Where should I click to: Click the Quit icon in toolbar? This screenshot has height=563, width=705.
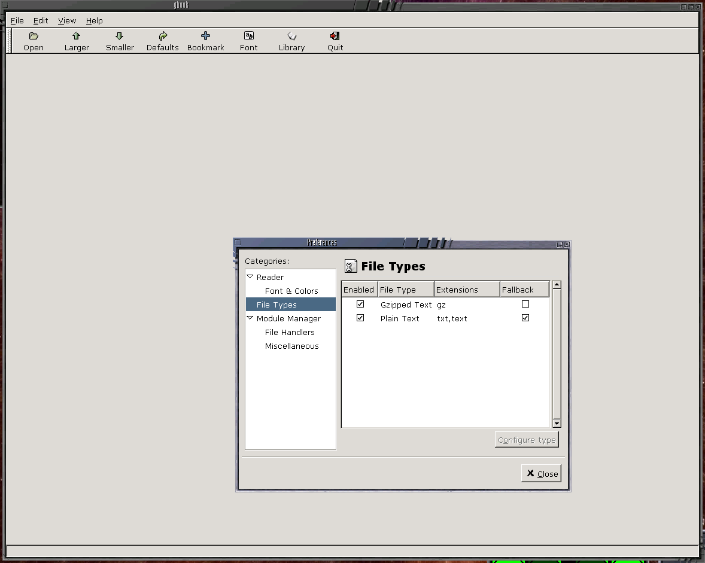tap(335, 36)
